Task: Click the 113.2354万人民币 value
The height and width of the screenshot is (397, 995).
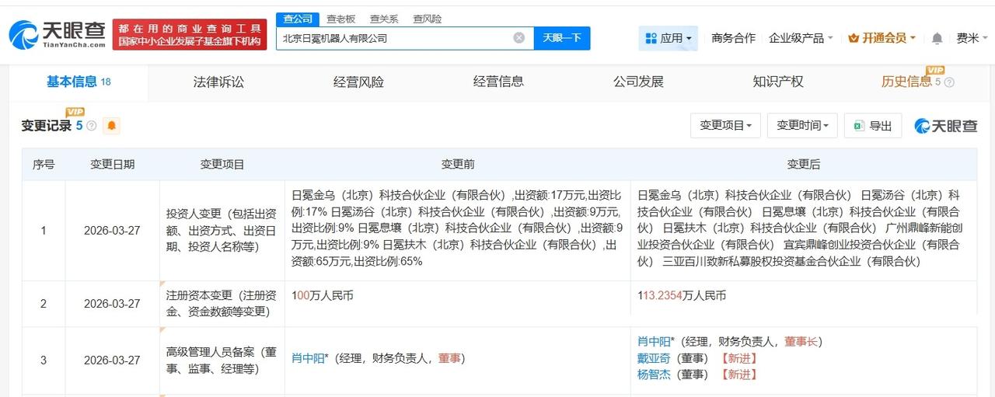Action: click(x=682, y=296)
